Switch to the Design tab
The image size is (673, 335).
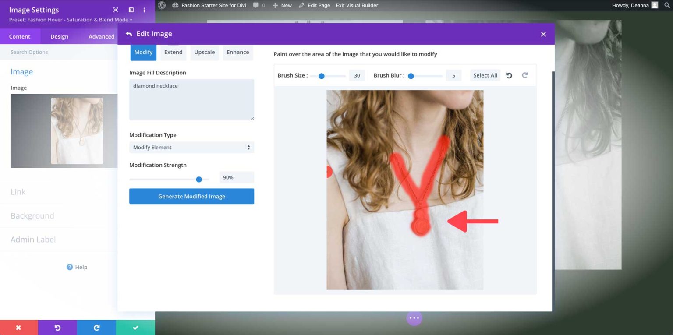tap(59, 36)
